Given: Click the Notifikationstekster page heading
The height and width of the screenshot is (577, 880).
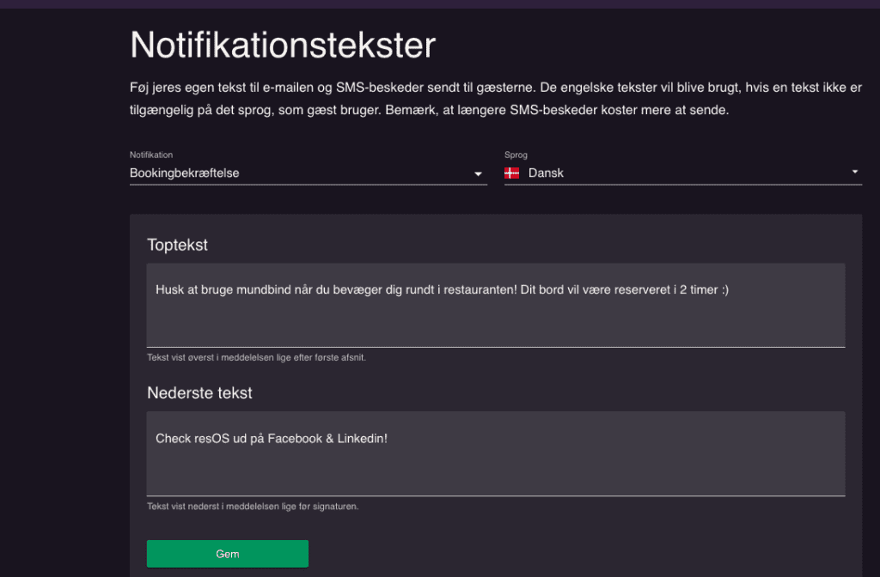Looking at the screenshot, I should click(x=283, y=45).
